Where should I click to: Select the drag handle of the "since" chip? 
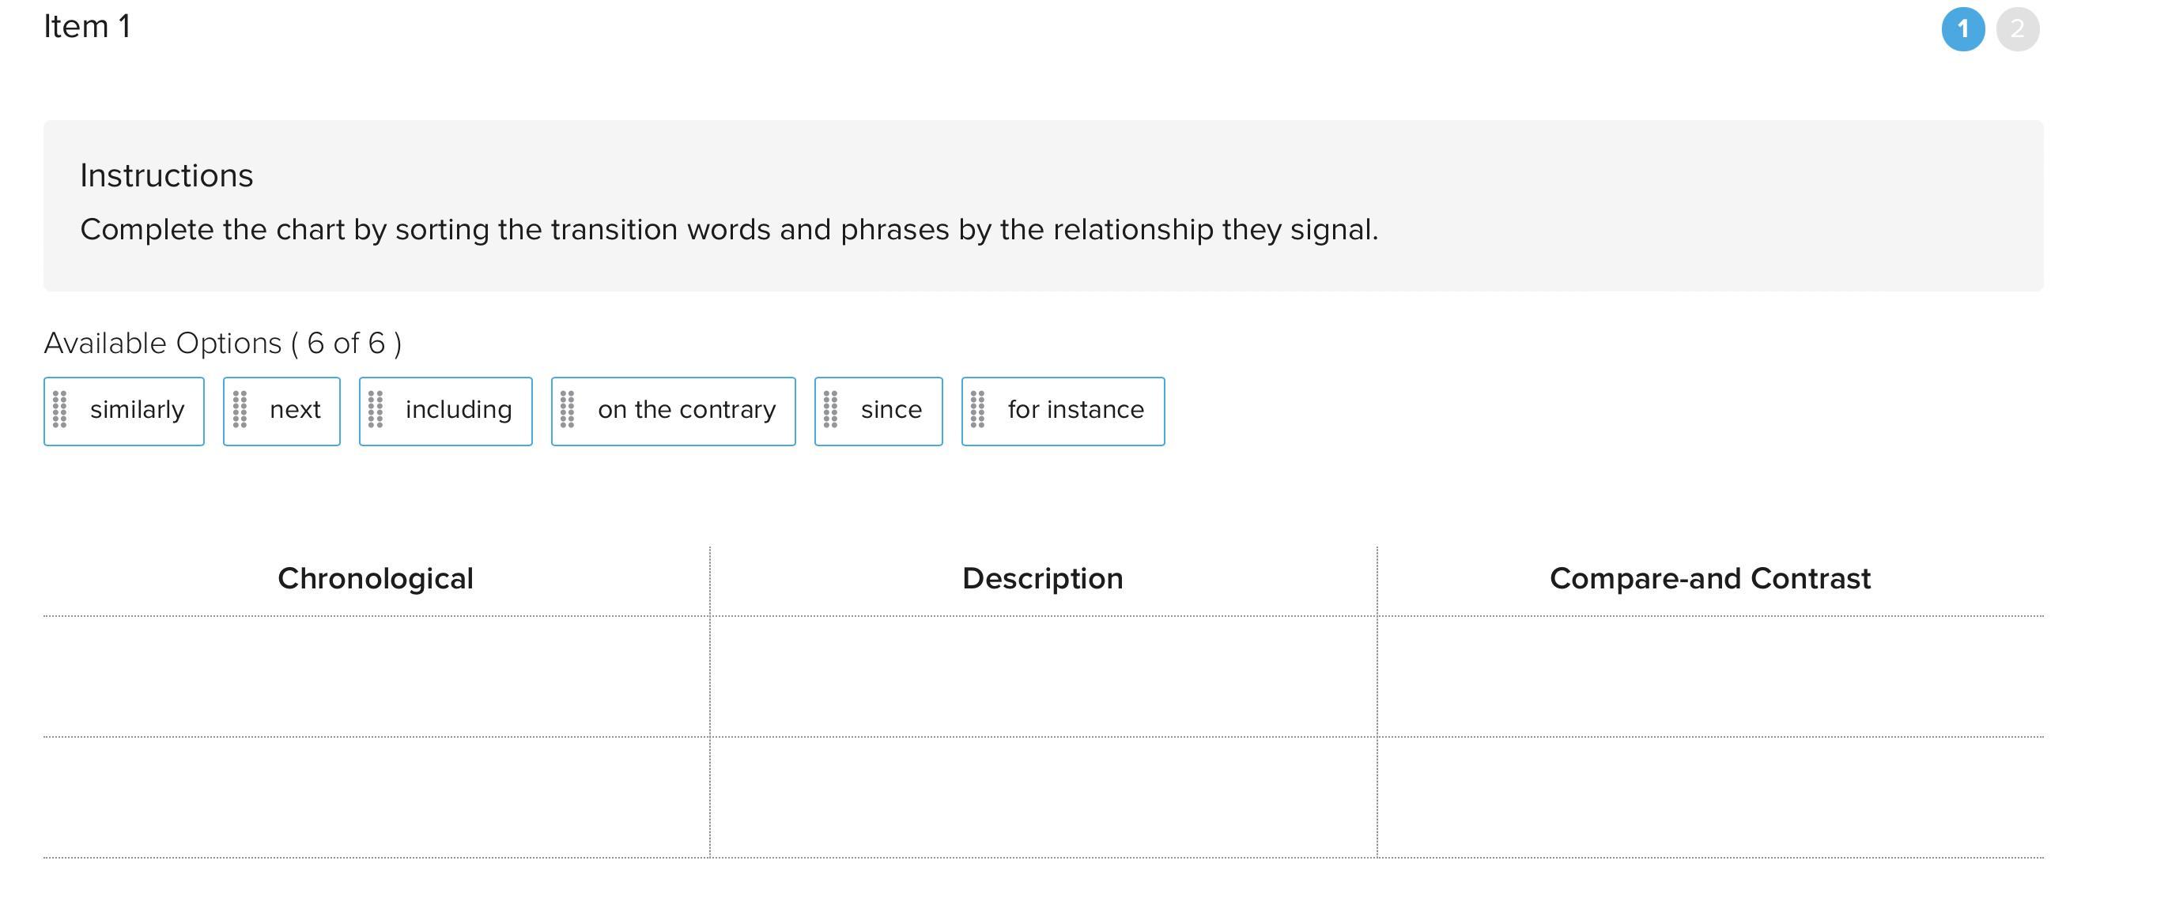coord(831,409)
